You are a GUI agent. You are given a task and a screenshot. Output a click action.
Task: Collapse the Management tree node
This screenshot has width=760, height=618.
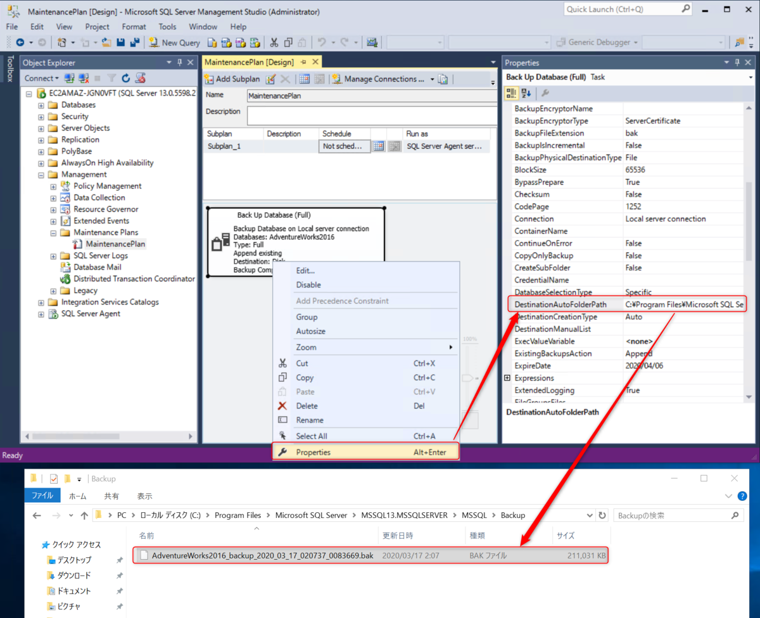pyautogui.click(x=41, y=175)
